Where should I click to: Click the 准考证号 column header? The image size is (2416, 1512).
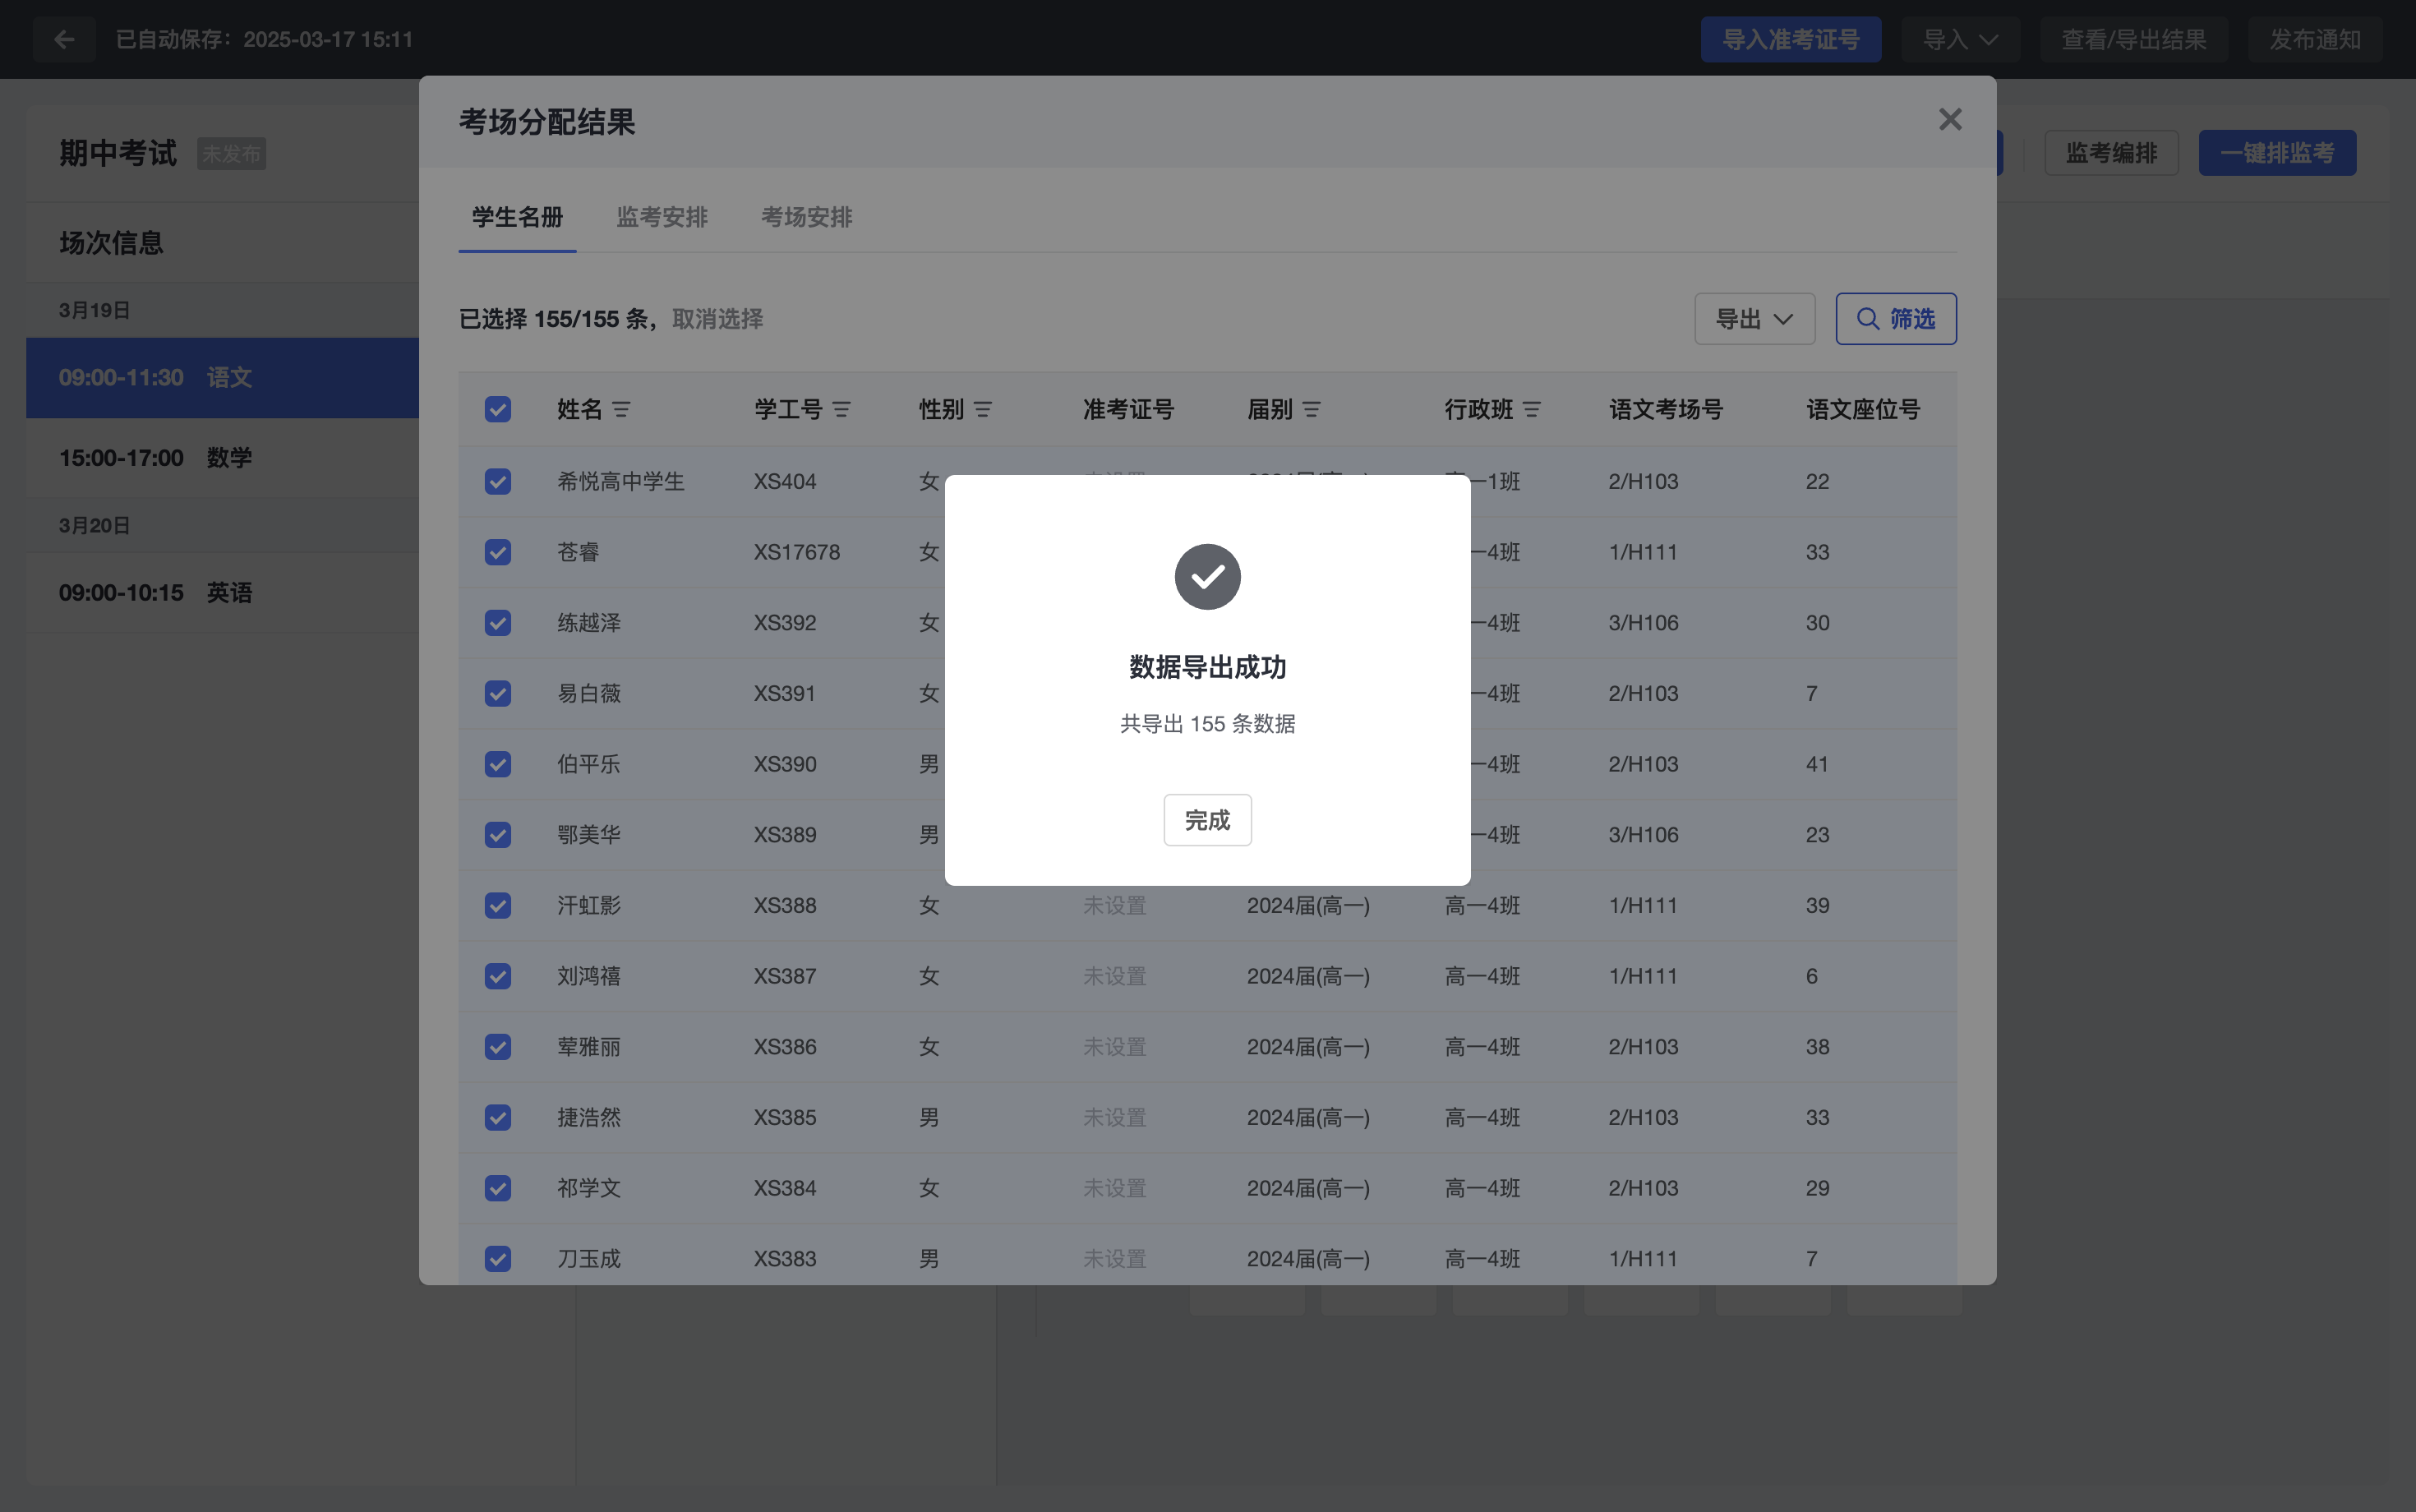[x=1128, y=409]
